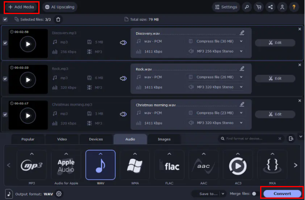
Task: Select the Audio for Apple format
Action: (66, 165)
